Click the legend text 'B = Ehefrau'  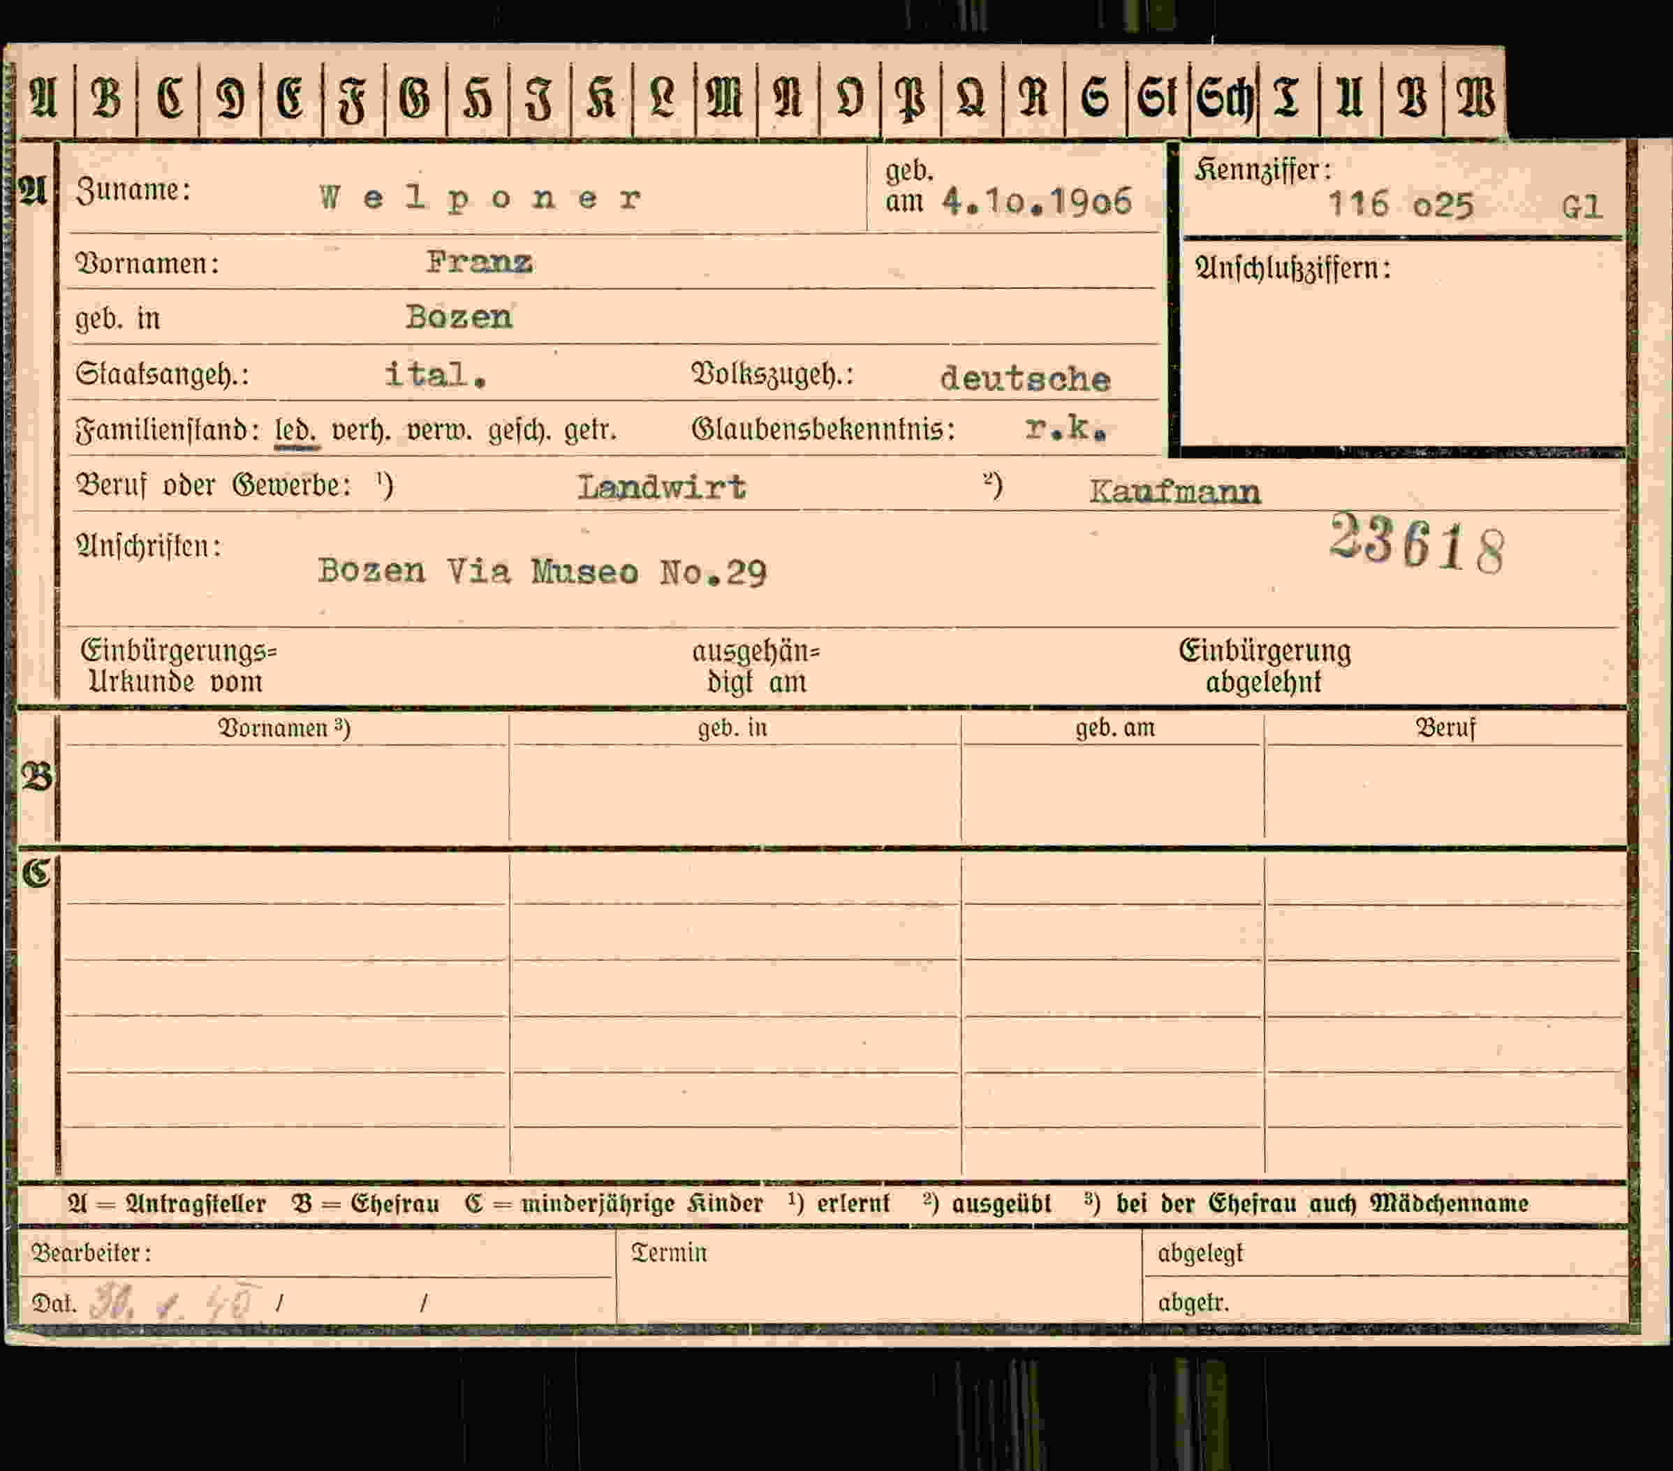365,1204
